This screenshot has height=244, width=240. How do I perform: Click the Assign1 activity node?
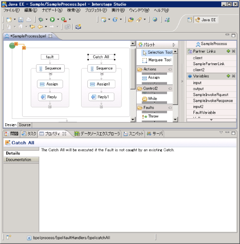[x=101, y=84]
